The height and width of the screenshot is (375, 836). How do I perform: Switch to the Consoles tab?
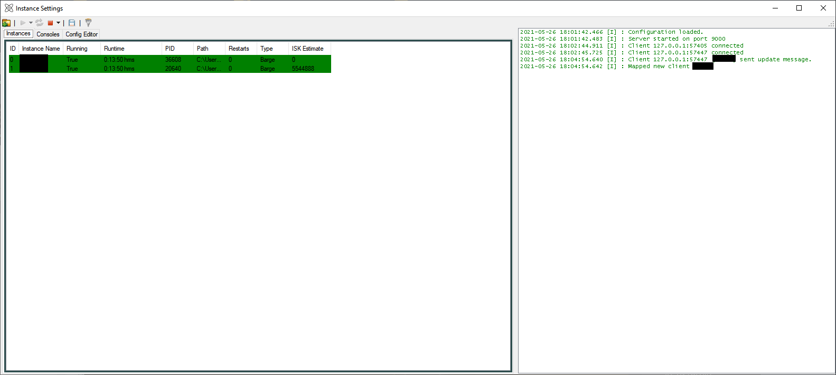point(48,34)
